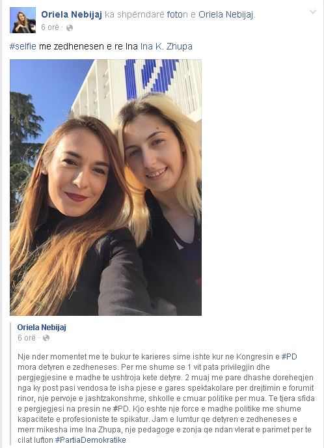
Task: Open tagged profile Ina K. Zhupa
Action: (x=167, y=46)
